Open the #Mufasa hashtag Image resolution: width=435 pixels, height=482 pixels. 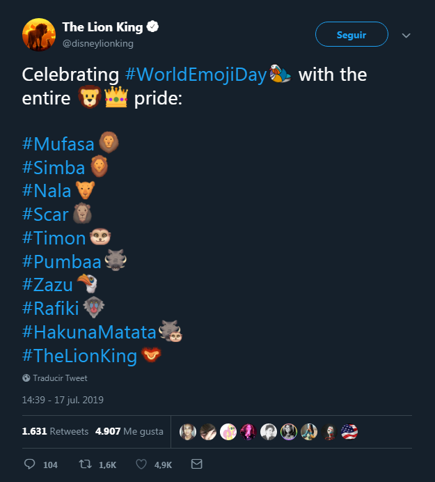(58, 144)
